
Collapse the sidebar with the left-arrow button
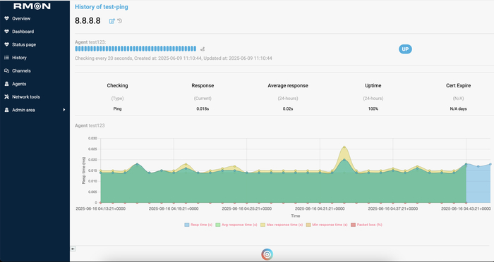[73, 249]
